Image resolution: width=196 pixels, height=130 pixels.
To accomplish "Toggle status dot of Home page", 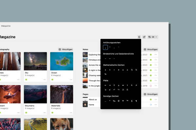I will pyautogui.click(x=151, y=105).
